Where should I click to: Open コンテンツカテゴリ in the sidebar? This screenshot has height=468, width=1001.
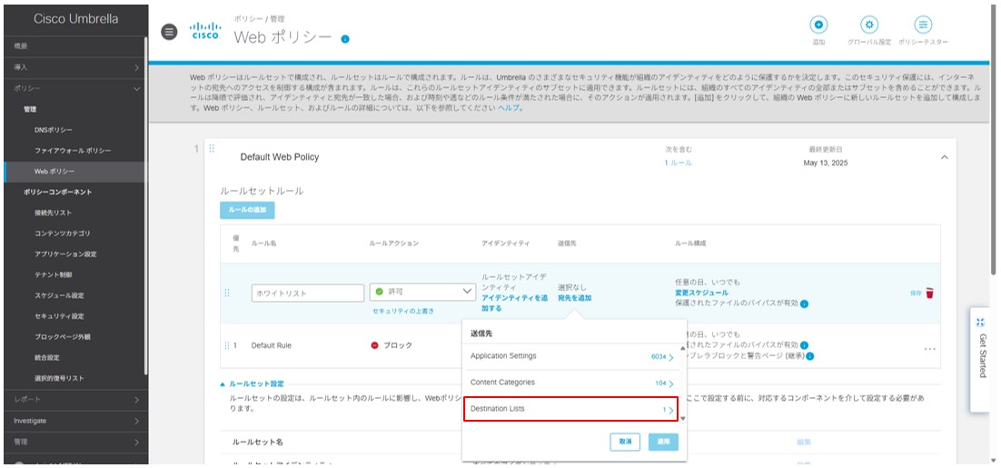click(63, 234)
